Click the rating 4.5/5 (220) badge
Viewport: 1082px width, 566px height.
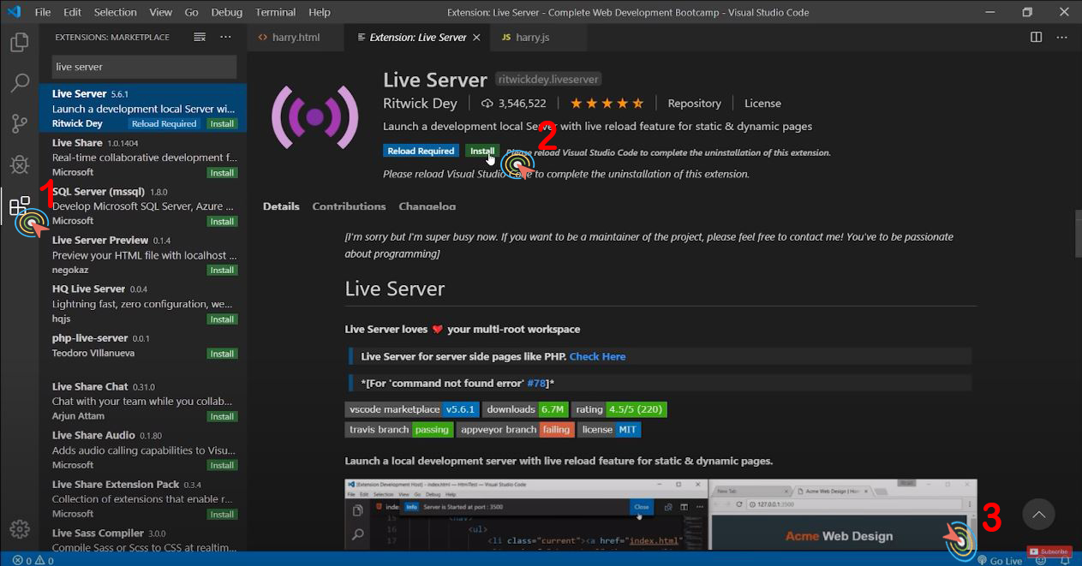[x=619, y=409]
